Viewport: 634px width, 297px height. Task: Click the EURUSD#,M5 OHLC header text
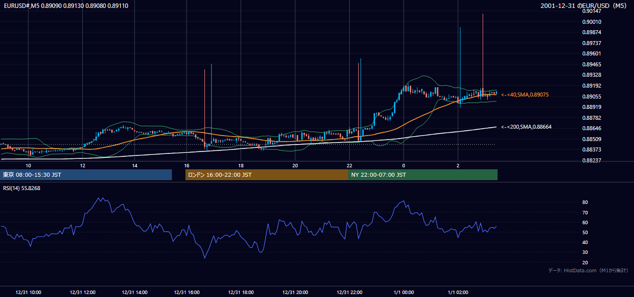tap(65, 5)
